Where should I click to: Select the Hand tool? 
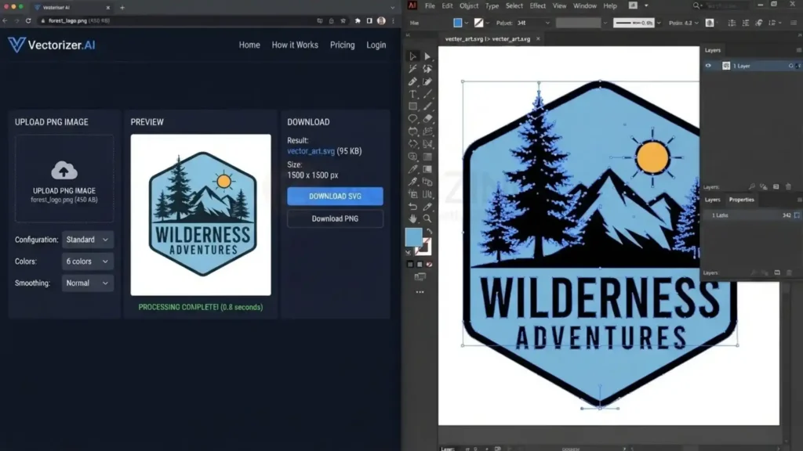[x=412, y=219]
